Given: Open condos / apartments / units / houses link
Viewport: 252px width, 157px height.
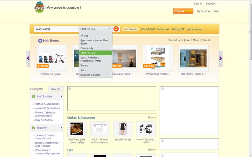Looking at the screenshot, I should tap(47, 144).
